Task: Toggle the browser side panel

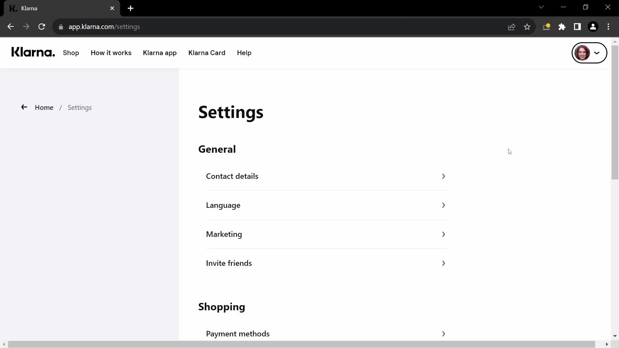Action: (x=577, y=27)
